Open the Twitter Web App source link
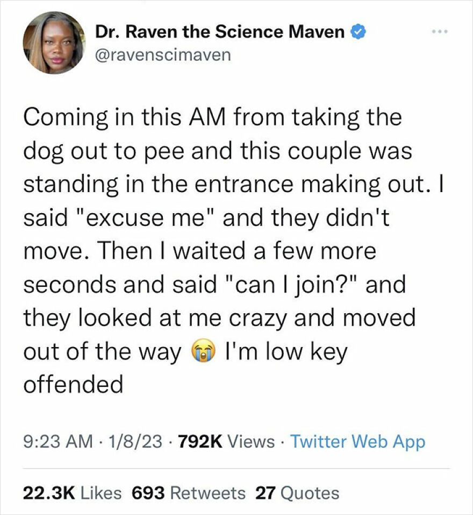This screenshot has height=515, width=473. coord(357,441)
